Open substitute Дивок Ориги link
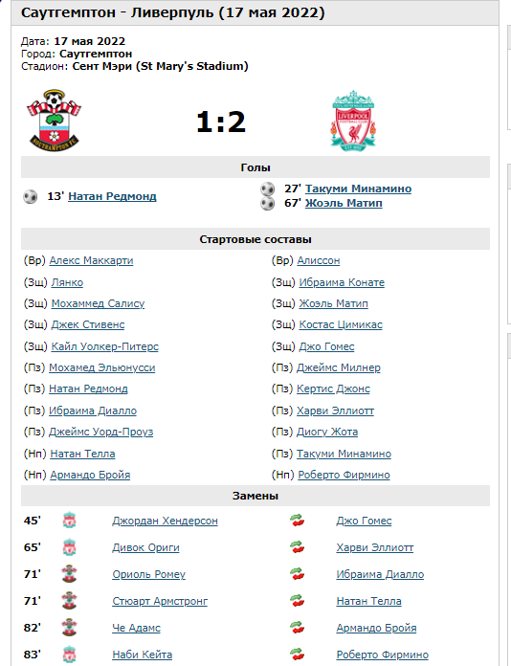The image size is (511, 666). tap(145, 547)
